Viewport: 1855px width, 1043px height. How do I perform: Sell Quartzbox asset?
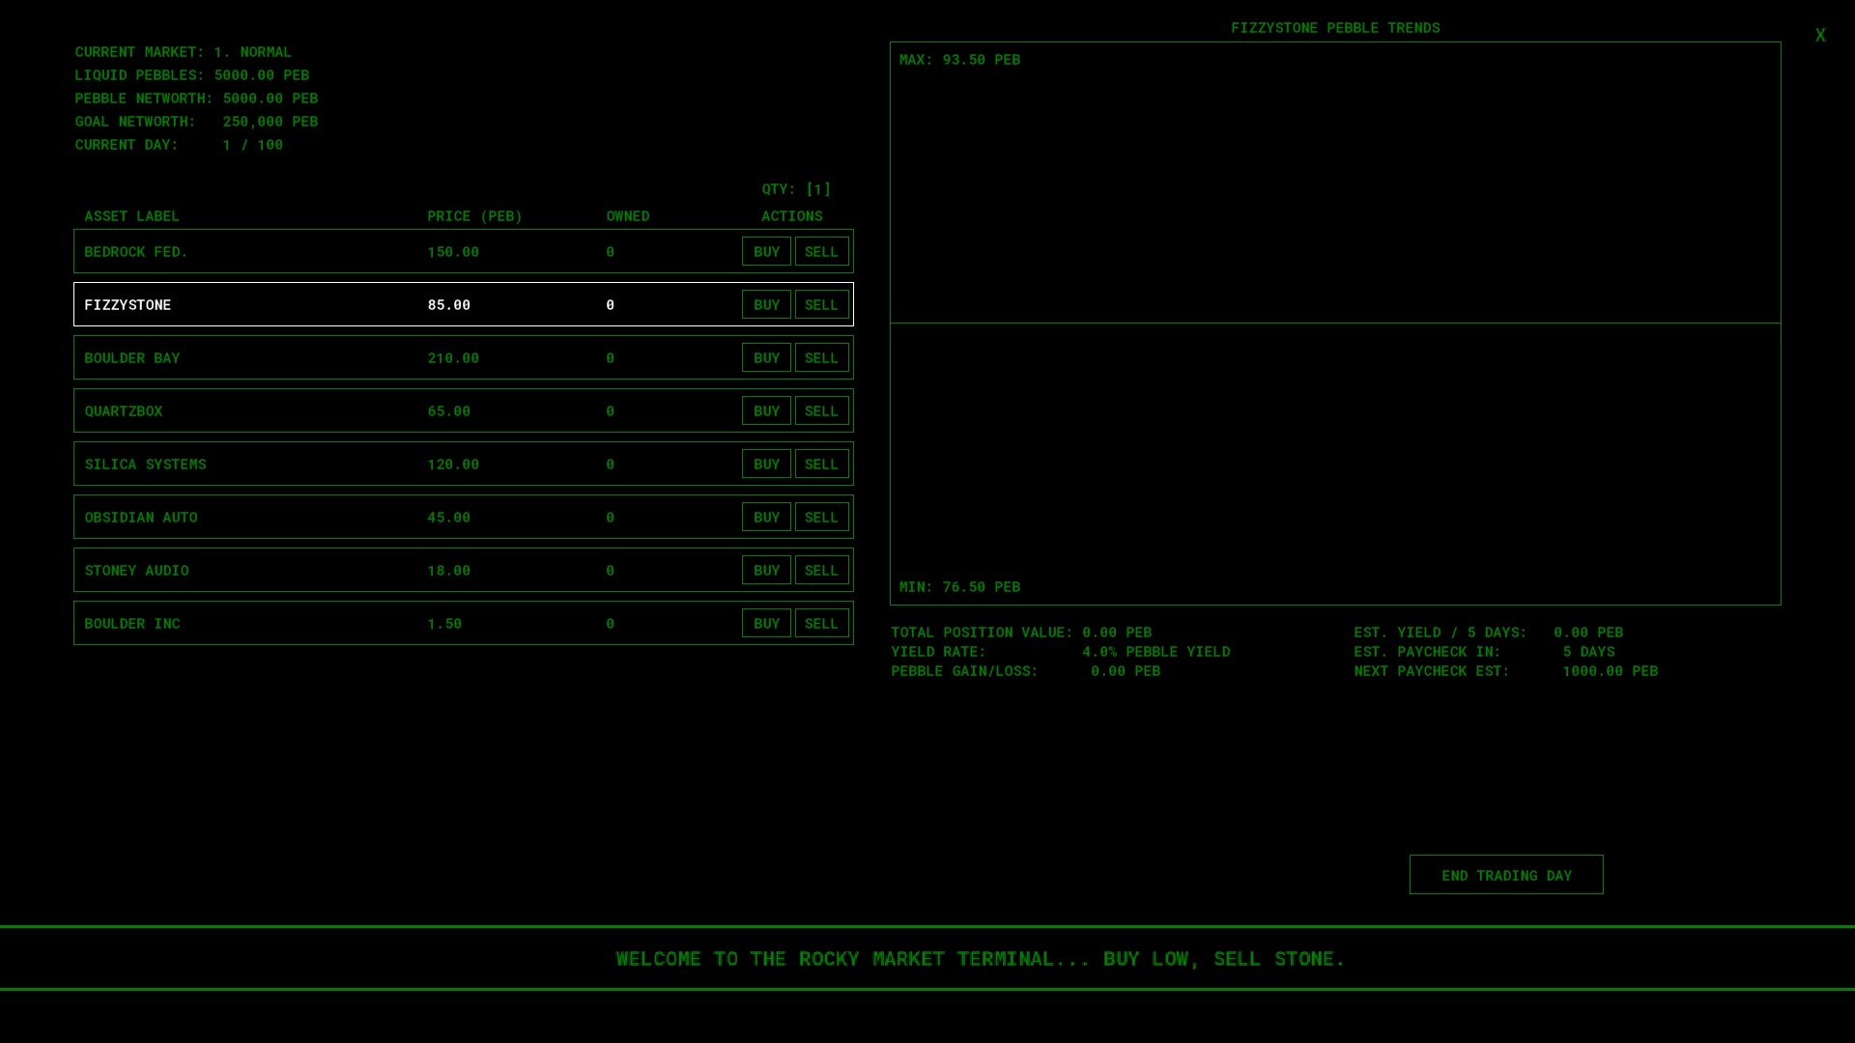coord(821,410)
